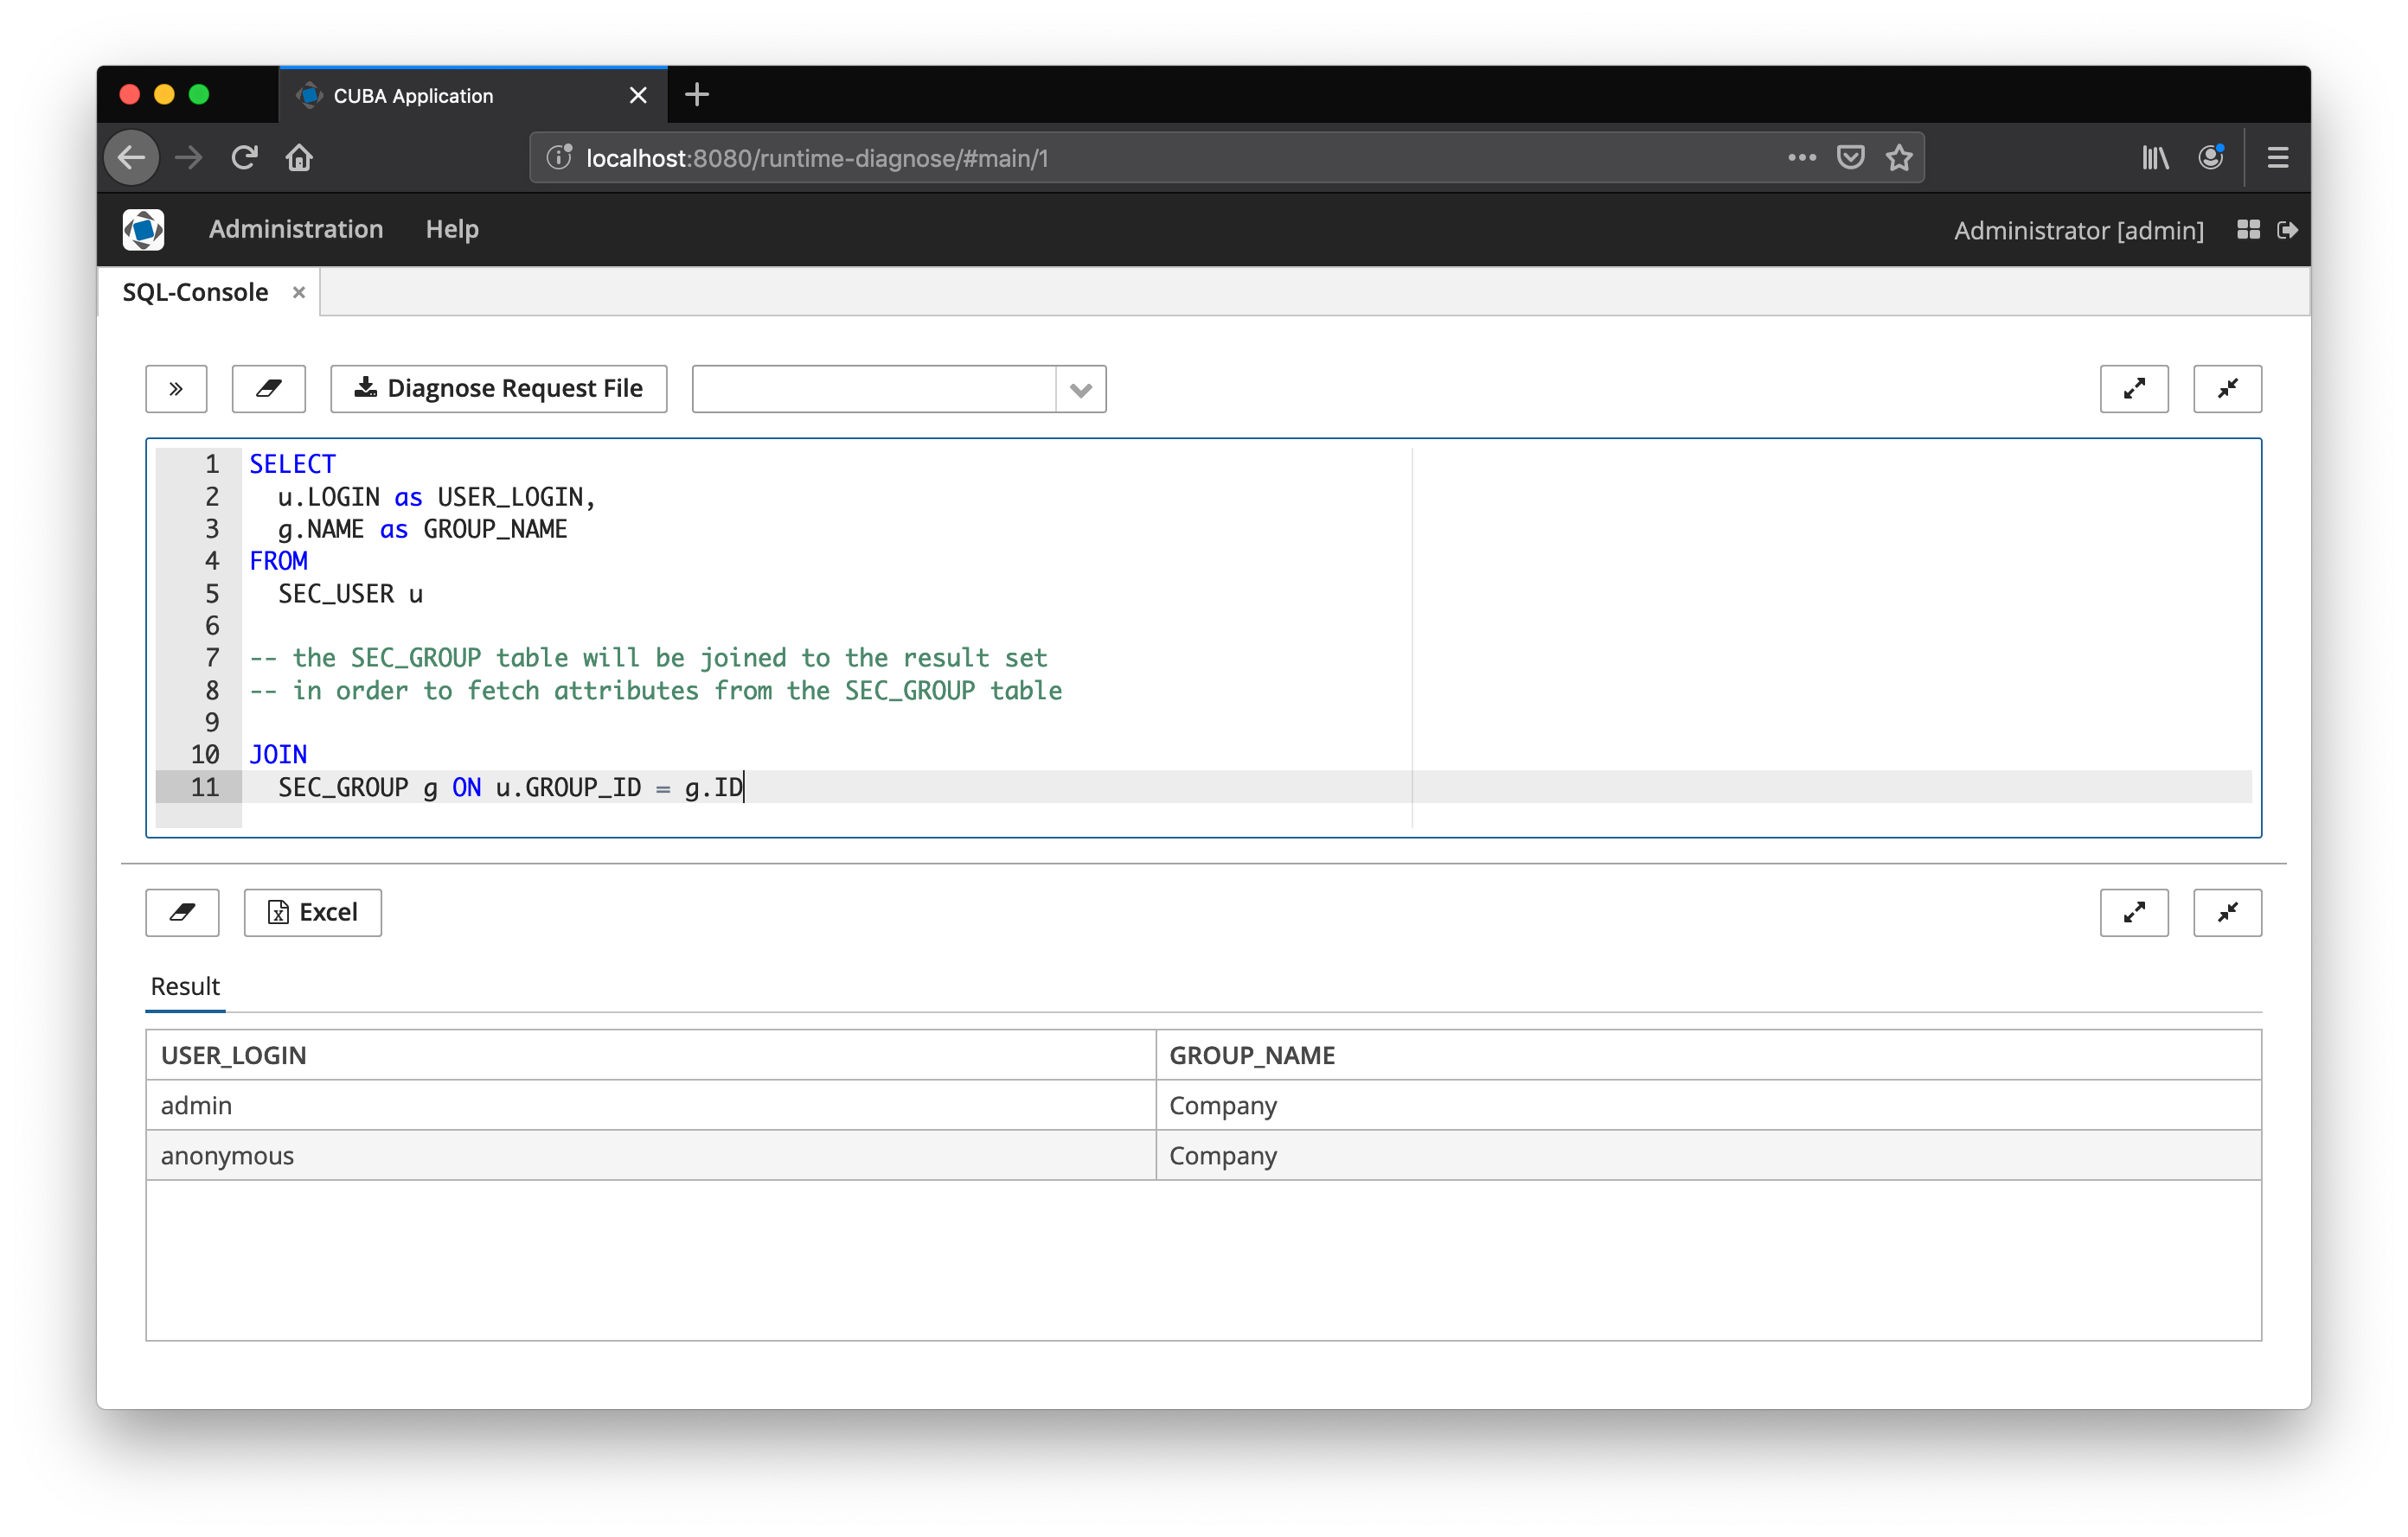Expand the SQL editor panel
Screen dimensions: 2408x1537
(2134, 389)
